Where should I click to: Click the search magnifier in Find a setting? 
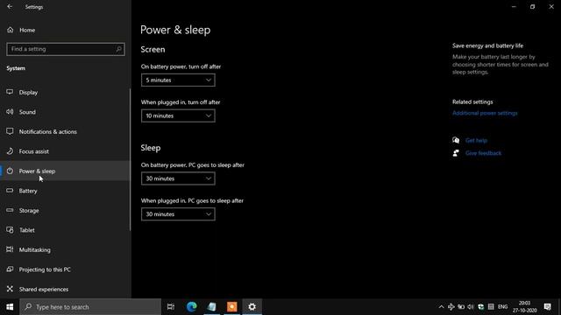pos(118,49)
